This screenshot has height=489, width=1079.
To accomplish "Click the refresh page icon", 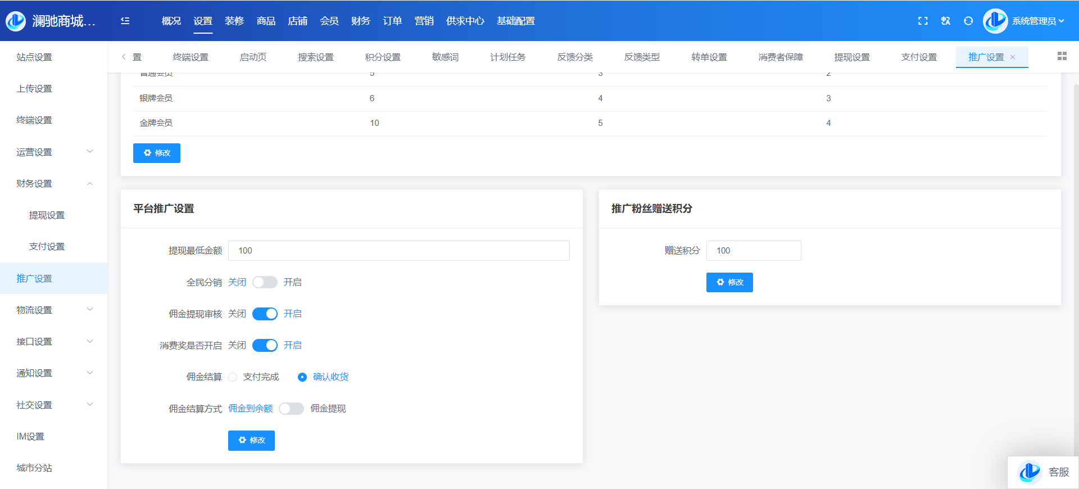I will pyautogui.click(x=968, y=21).
